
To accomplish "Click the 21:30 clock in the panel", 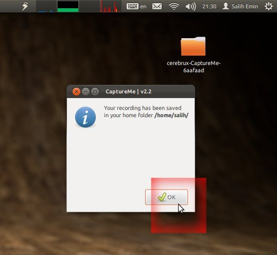I will point(210,6).
